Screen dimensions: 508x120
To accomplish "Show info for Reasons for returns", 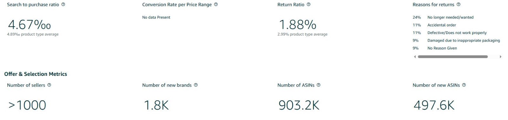I will [x=458, y=4].
